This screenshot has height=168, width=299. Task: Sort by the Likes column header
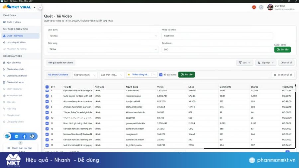(x=191, y=87)
